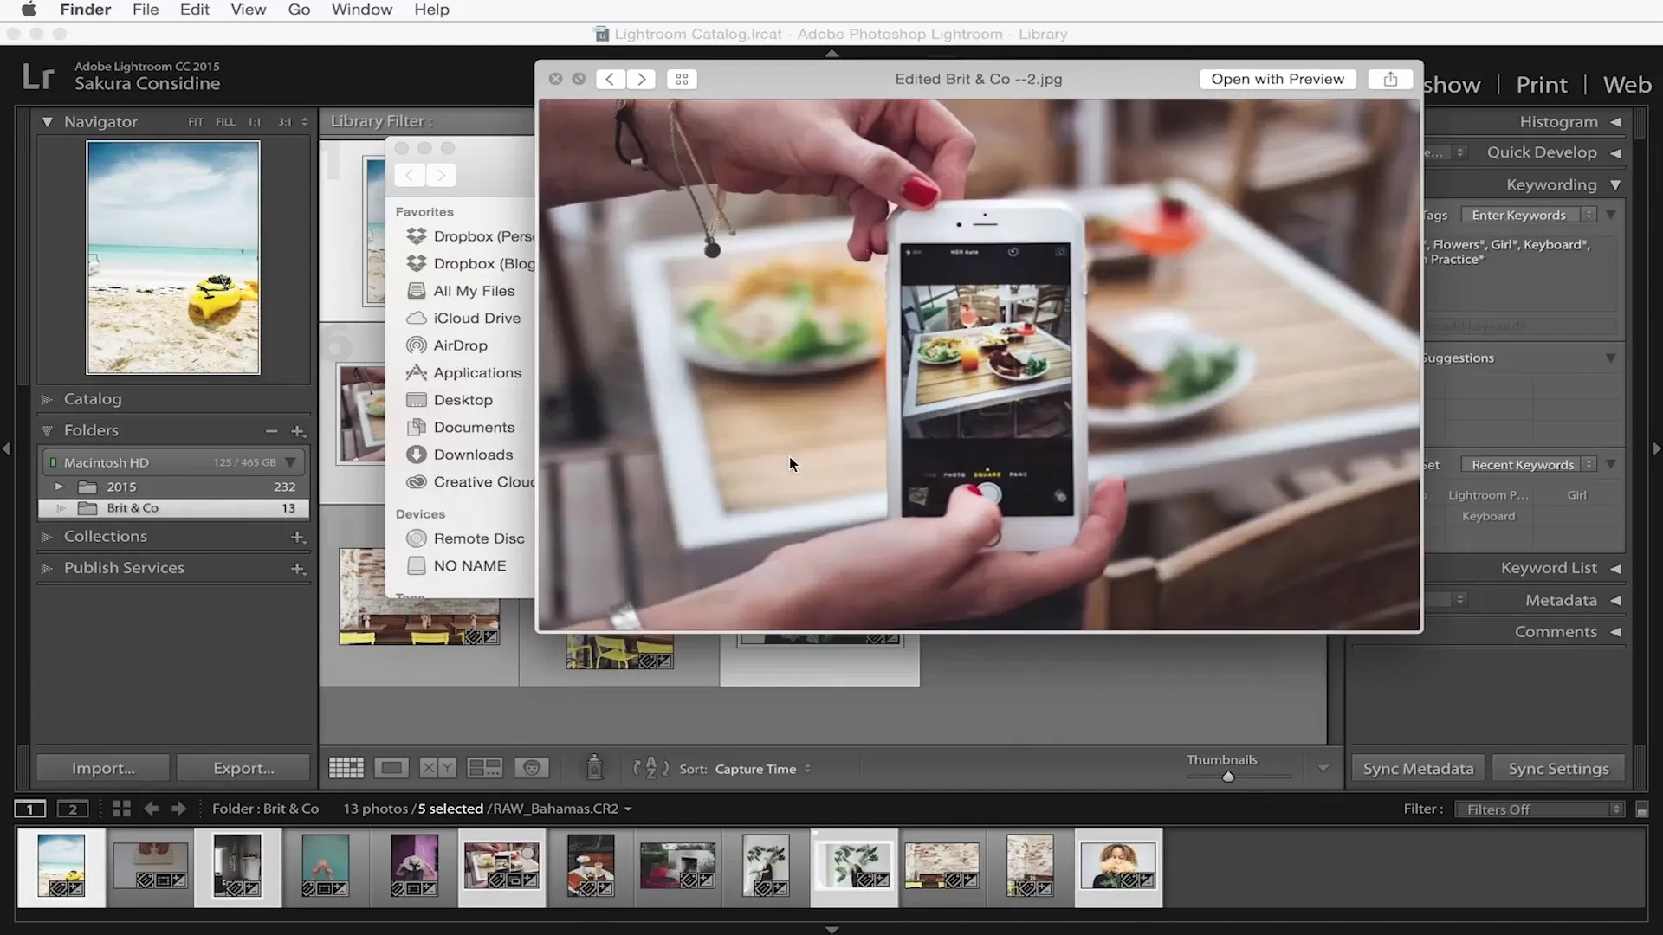Click share icon in Quick Look window
The image size is (1663, 935).
(x=1390, y=79)
